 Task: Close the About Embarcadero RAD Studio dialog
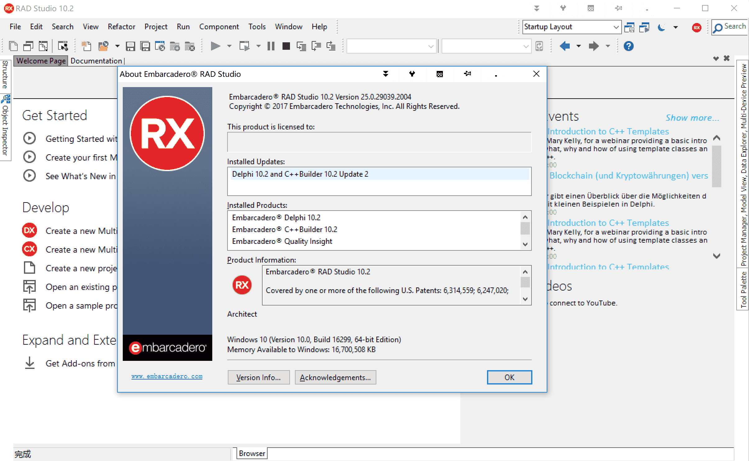pos(536,74)
